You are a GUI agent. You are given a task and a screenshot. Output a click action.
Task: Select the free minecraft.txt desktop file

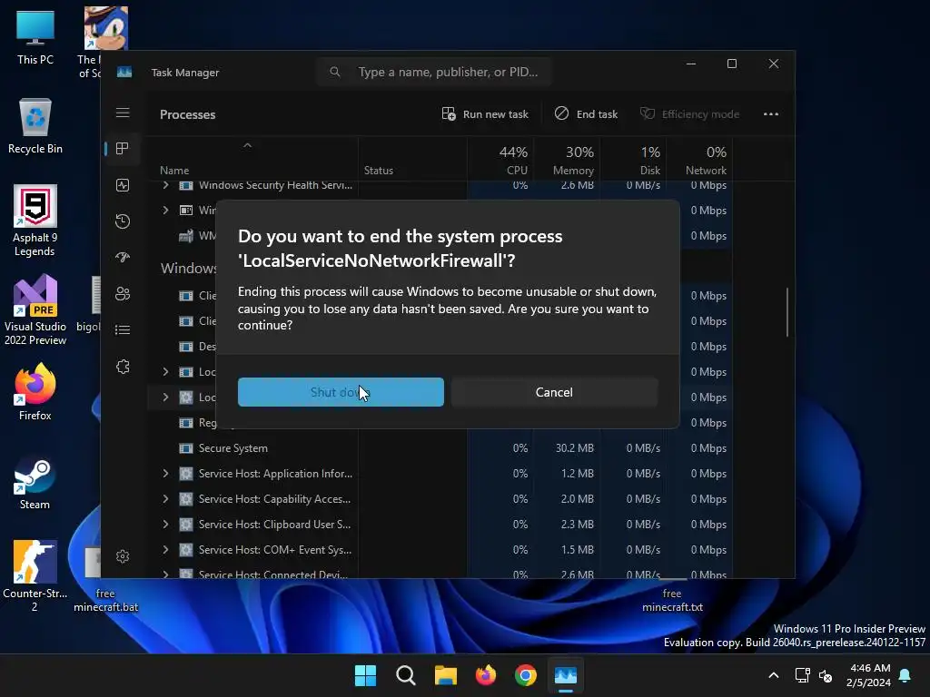(x=672, y=600)
